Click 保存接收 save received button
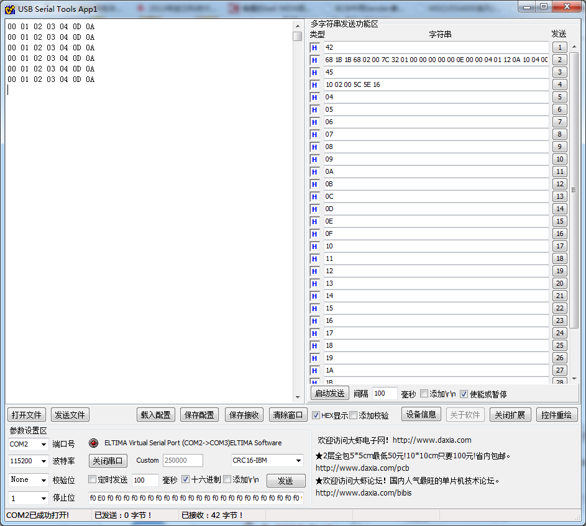This screenshot has height=526, width=586. pos(244,415)
